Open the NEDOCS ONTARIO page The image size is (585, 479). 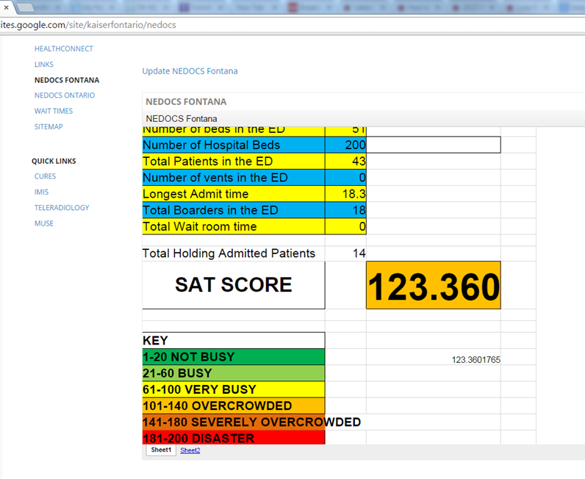point(64,96)
